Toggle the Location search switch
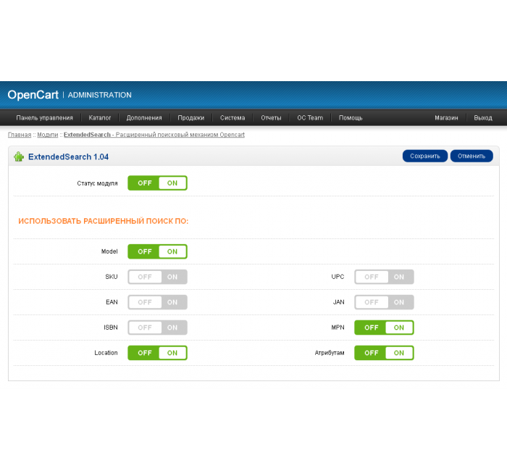Viewport: 507px width, 471px height. [157, 353]
